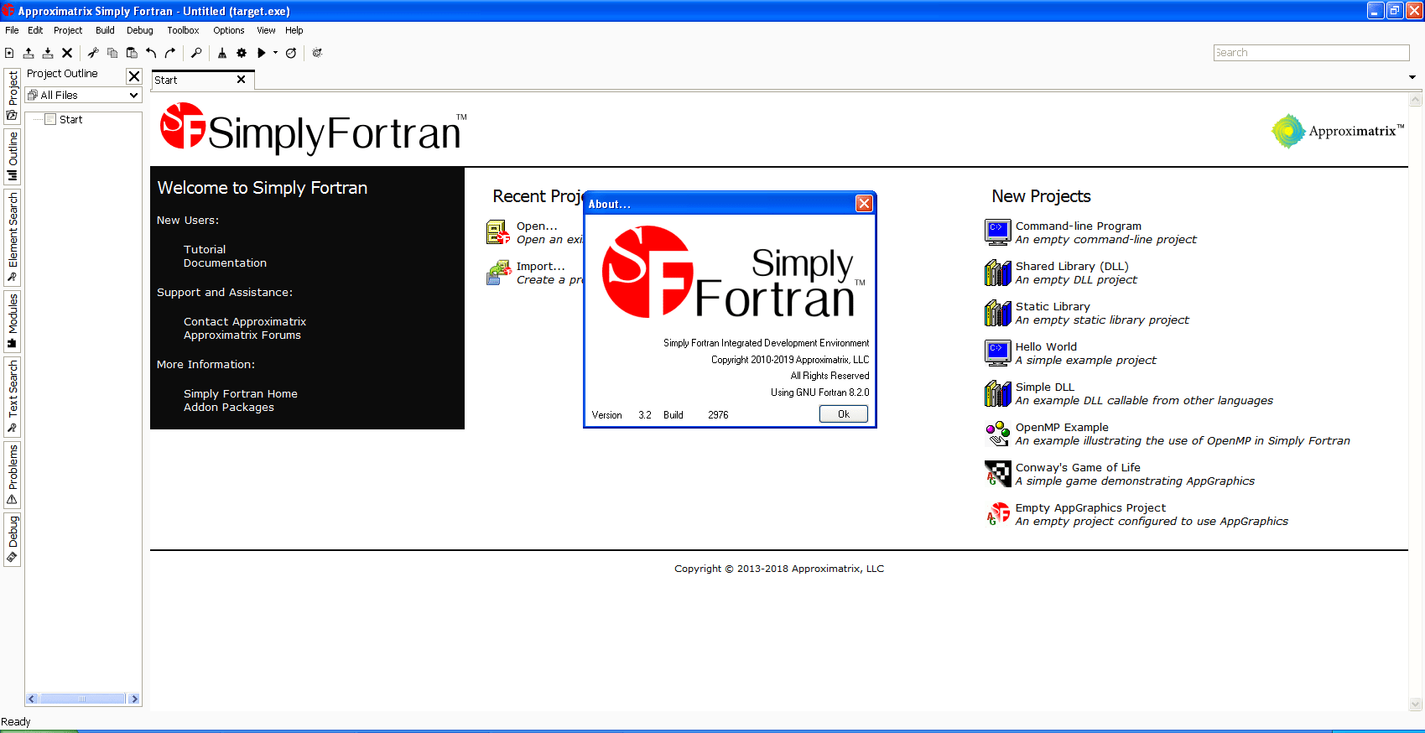Screen dimensions: 1425x733
Task: Open the File menu
Action: pos(12,30)
